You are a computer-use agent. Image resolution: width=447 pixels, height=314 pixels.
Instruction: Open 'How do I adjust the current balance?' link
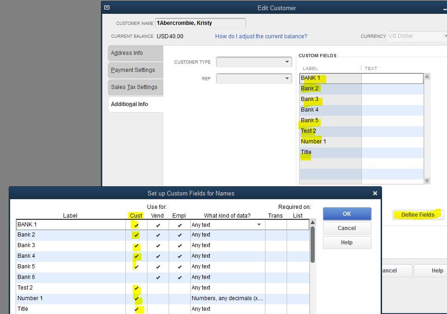pos(261,36)
